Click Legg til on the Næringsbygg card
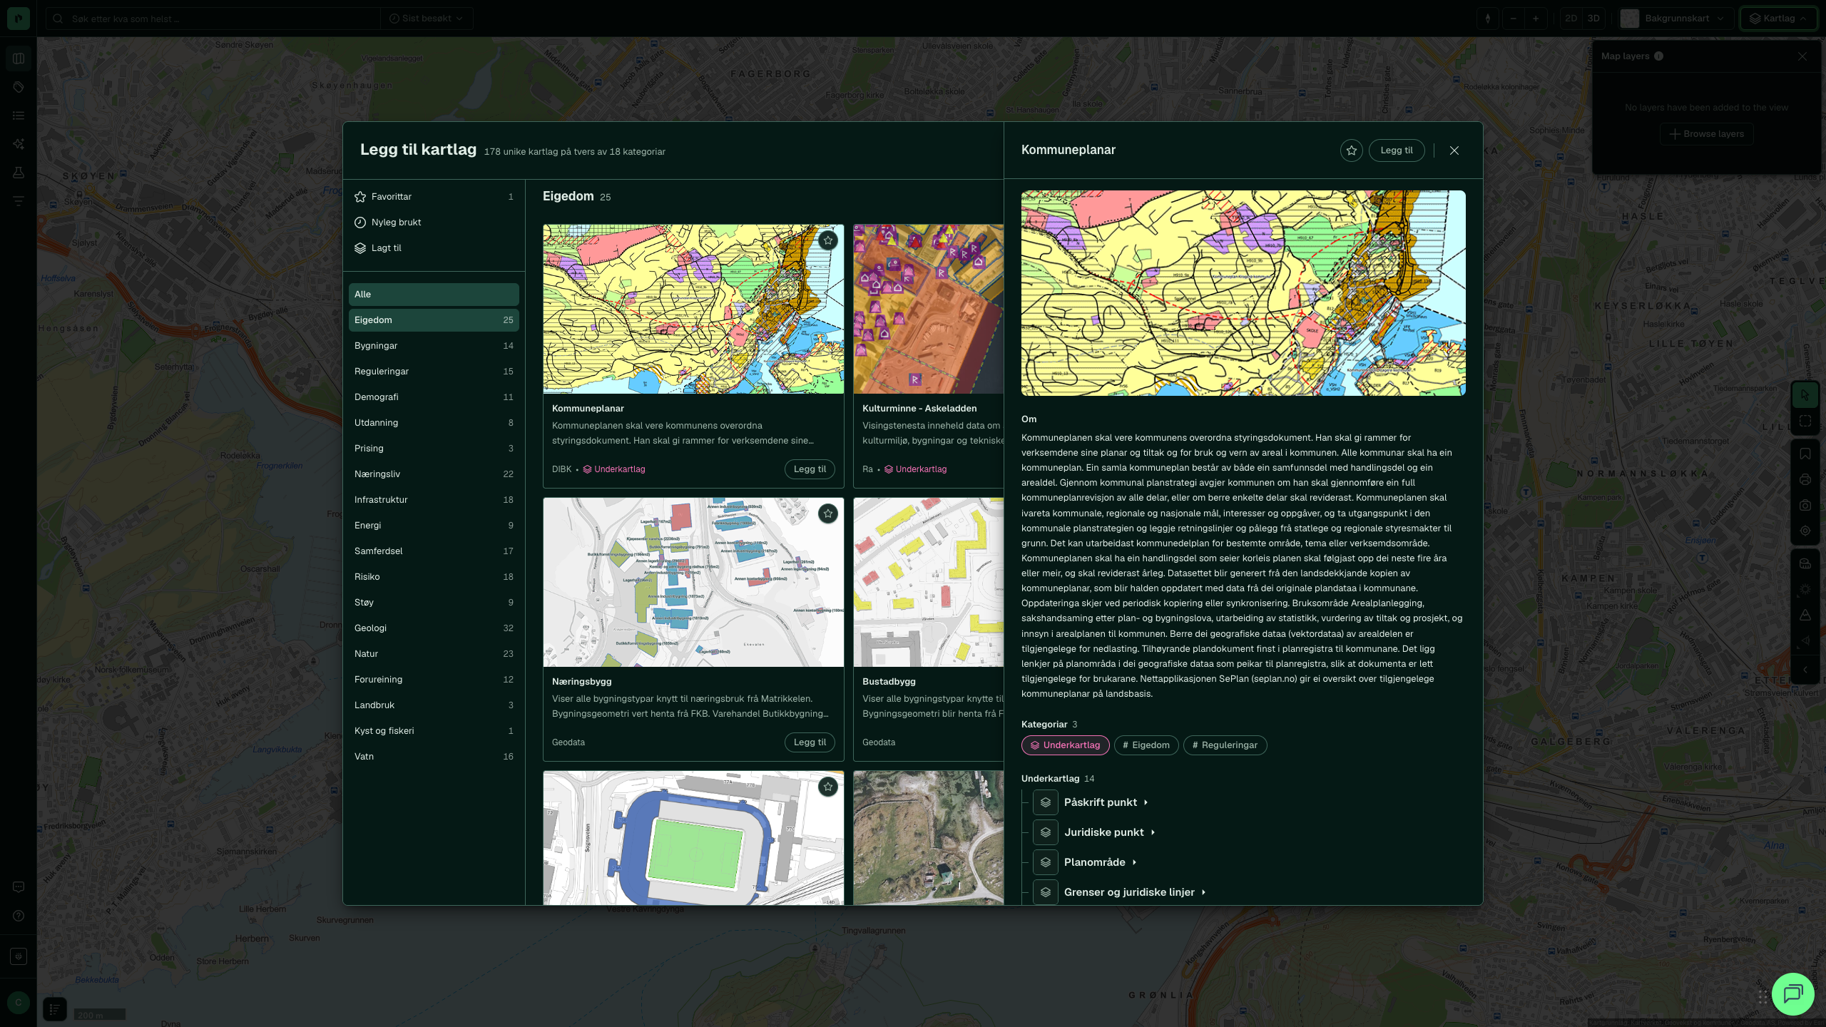The width and height of the screenshot is (1826, 1027). pyautogui.click(x=810, y=742)
